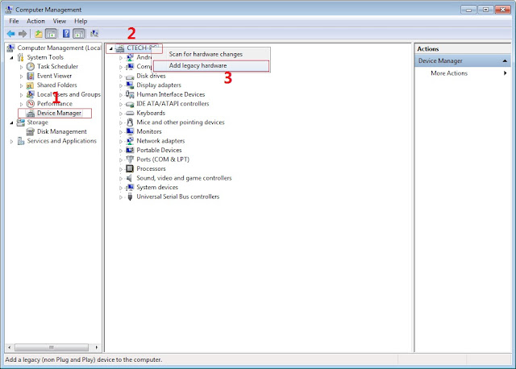Expand the System devices category
The height and width of the screenshot is (369, 516).
click(121, 188)
